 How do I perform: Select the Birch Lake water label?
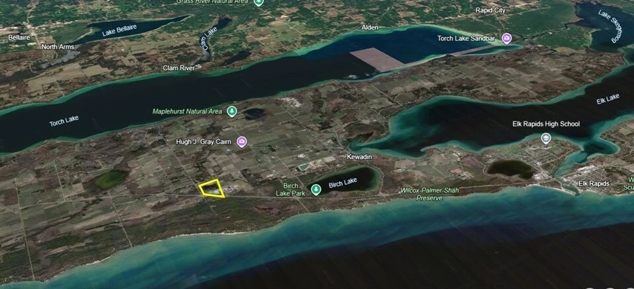point(343,183)
